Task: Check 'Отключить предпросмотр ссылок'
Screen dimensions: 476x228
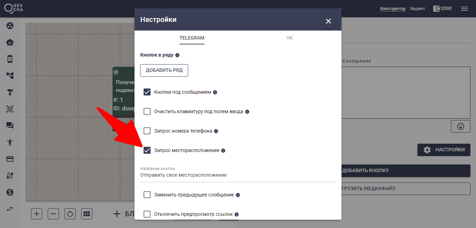Action: 147,214
